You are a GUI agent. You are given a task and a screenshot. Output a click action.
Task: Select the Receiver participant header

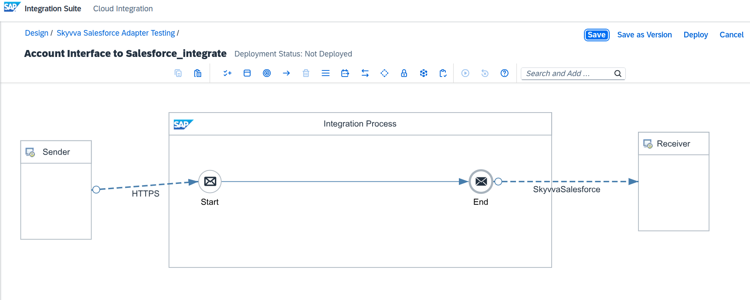(x=674, y=143)
